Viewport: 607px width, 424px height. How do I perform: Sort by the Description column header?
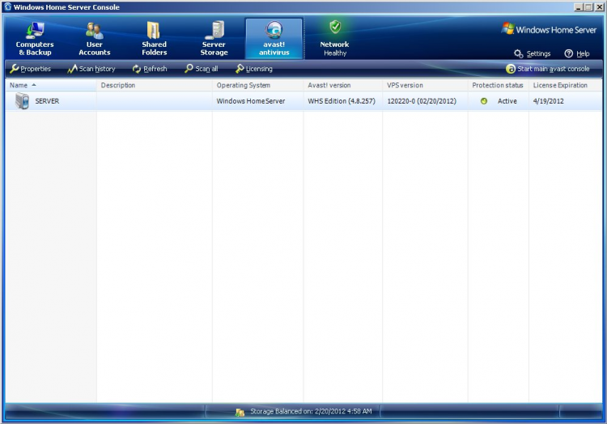(x=155, y=85)
